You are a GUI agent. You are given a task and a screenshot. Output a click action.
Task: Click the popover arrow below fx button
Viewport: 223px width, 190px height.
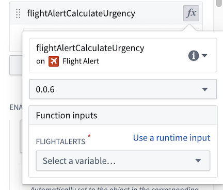tap(189, 28)
